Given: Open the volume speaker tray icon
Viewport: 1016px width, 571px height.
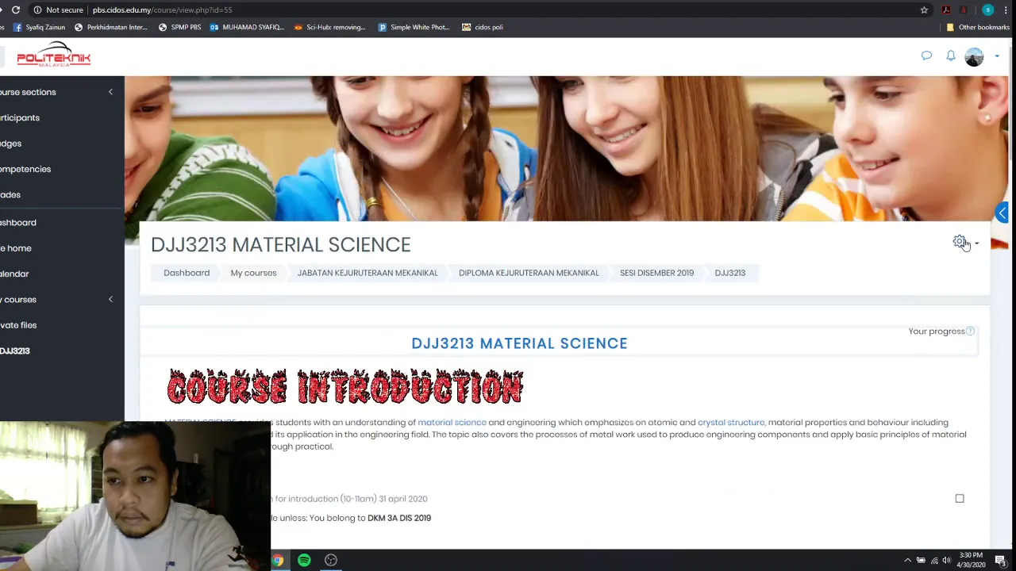Looking at the screenshot, I should pos(946,561).
